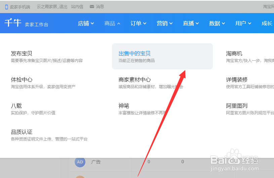Open 阿里图列 menu entry
Image resolution: width=274 pixels, height=178 pixels.
237,106
